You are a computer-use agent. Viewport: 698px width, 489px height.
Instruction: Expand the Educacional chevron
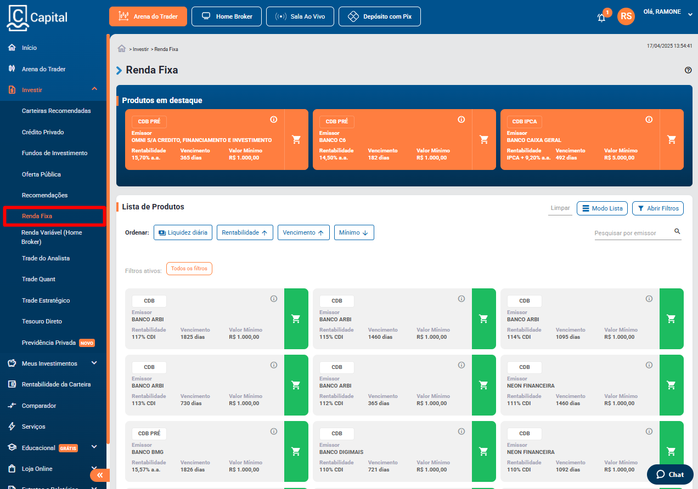[x=94, y=447]
